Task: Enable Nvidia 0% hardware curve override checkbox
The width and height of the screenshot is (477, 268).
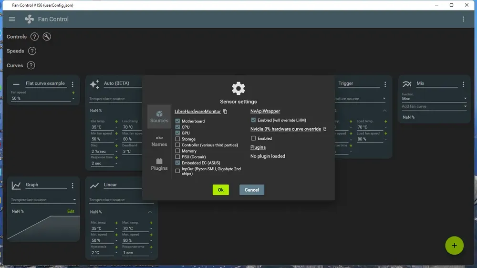Action: (x=253, y=138)
